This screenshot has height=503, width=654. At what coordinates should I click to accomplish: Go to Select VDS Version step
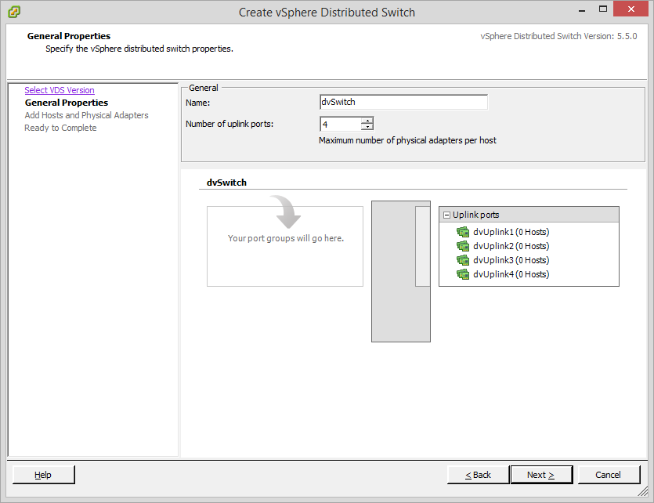coord(60,90)
